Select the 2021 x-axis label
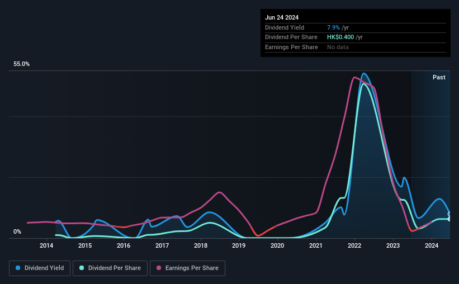The width and height of the screenshot is (459, 284). click(x=316, y=245)
